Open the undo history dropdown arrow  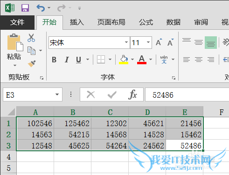pyautogui.click(x=49, y=7)
